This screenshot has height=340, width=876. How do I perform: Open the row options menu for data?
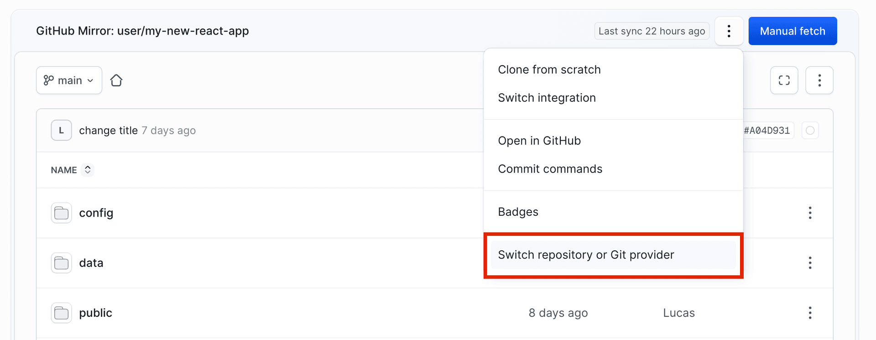810,263
